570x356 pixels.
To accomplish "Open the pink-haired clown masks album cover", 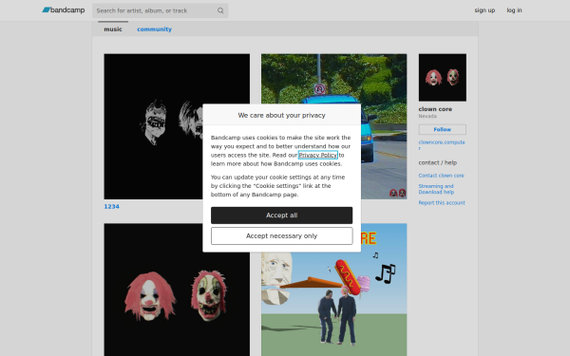I will (x=177, y=290).
